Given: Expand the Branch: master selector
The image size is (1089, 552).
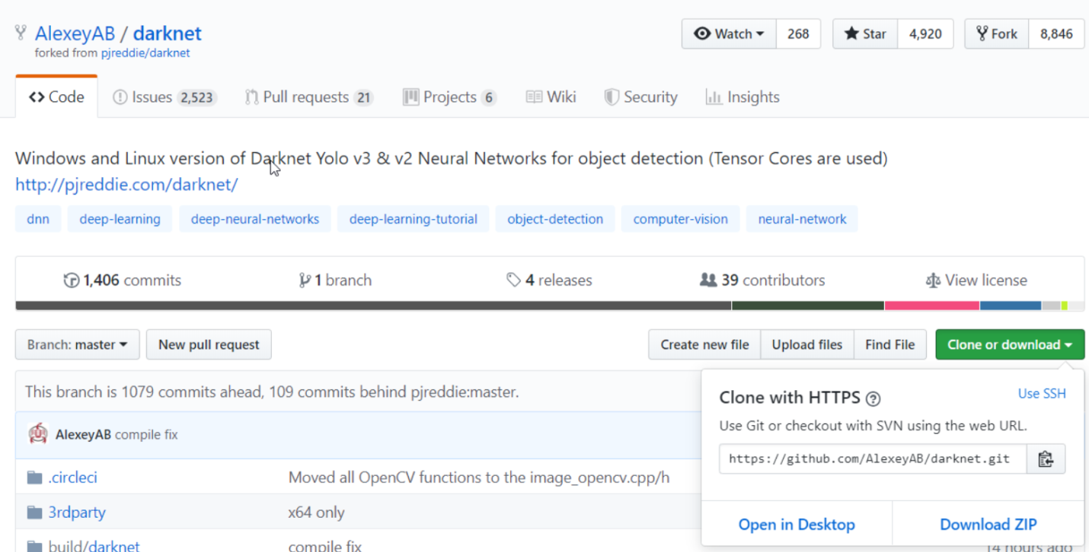Looking at the screenshot, I should point(77,344).
